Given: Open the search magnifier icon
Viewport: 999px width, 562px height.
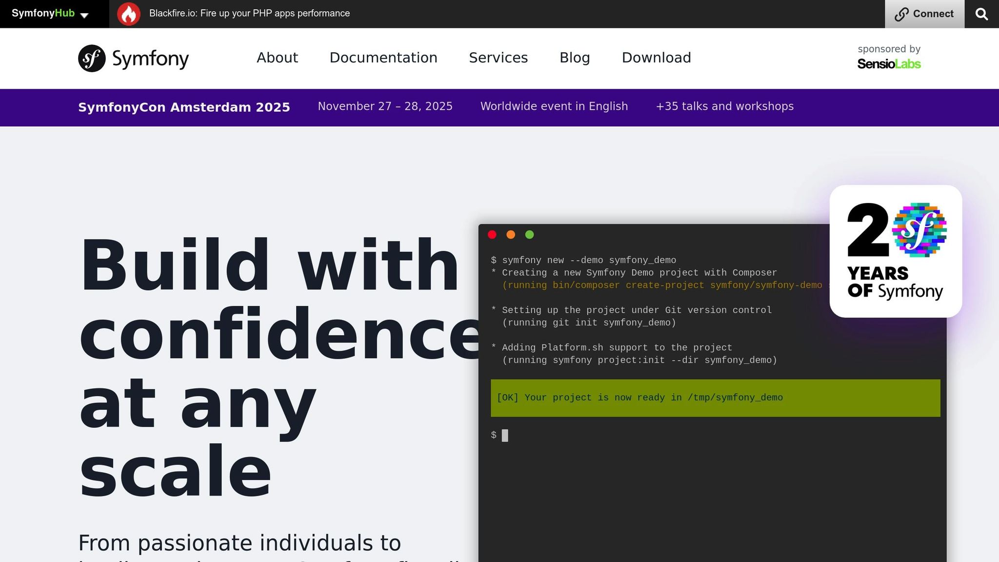Looking at the screenshot, I should point(981,14).
